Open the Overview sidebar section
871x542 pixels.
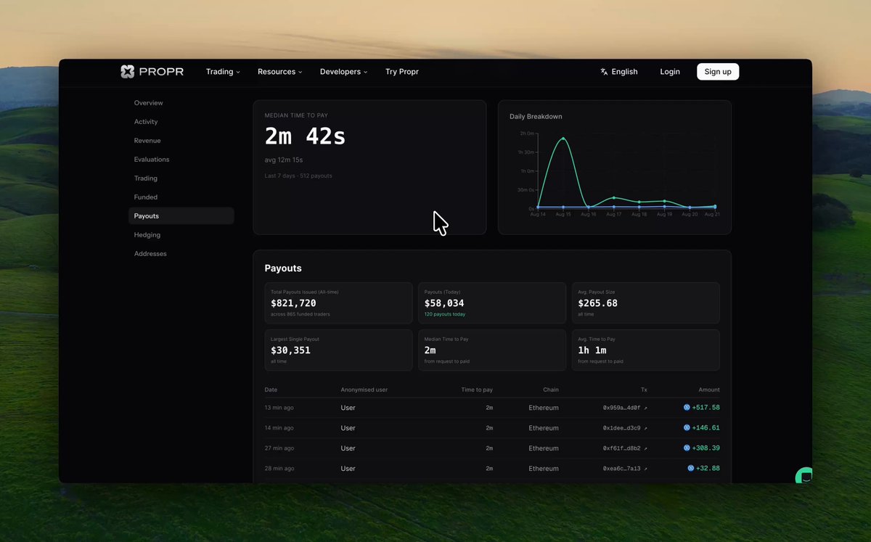click(181, 103)
